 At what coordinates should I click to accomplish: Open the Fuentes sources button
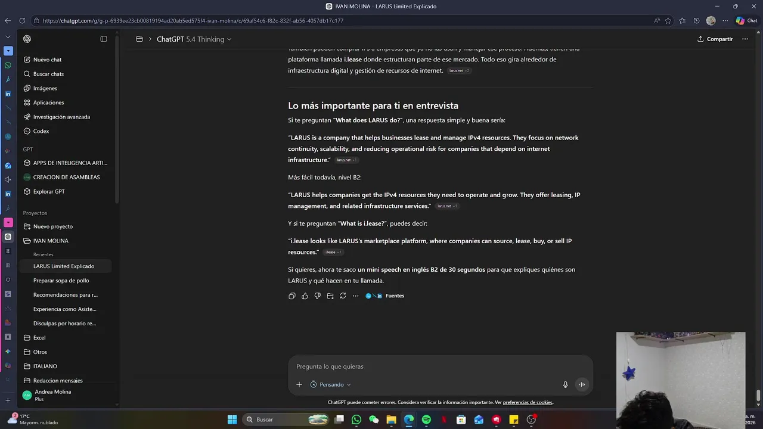pyautogui.click(x=385, y=296)
